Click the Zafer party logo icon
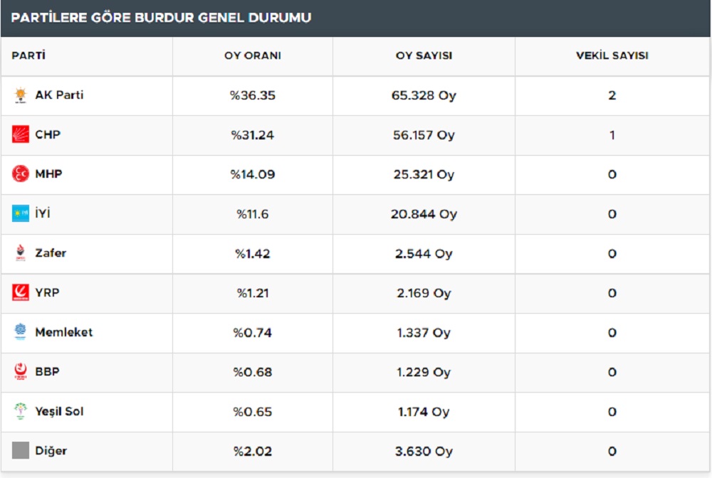The image size is (712, 478). (x=21, y=253)
